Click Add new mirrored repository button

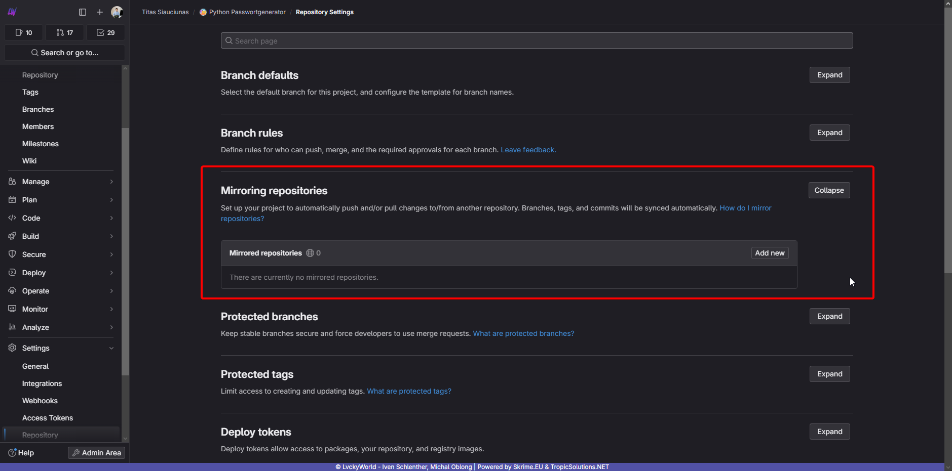(770, 253)
